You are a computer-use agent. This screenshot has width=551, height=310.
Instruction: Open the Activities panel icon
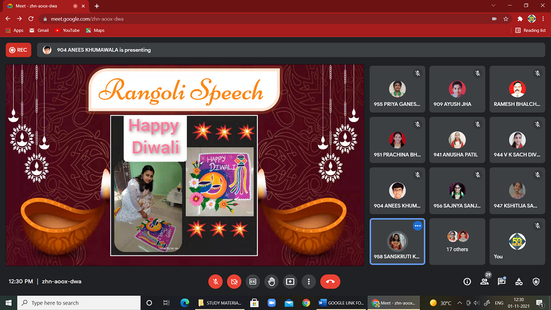[518, 281]
